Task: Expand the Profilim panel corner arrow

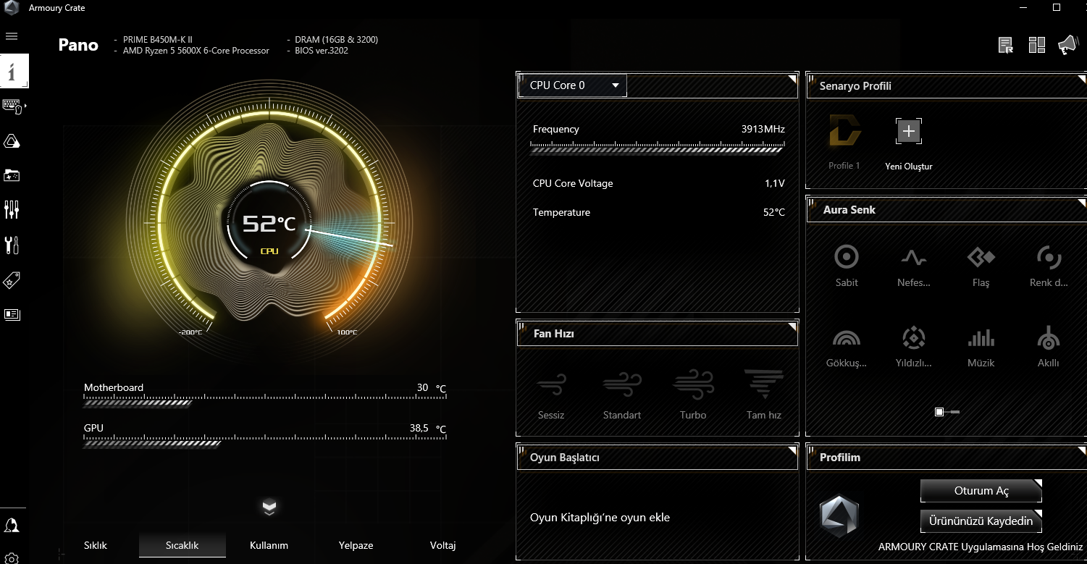Action: 1081,451
